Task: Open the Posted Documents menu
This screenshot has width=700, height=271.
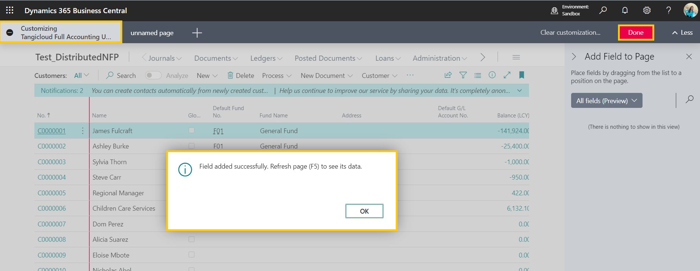Action: click(x=328, y=58)
